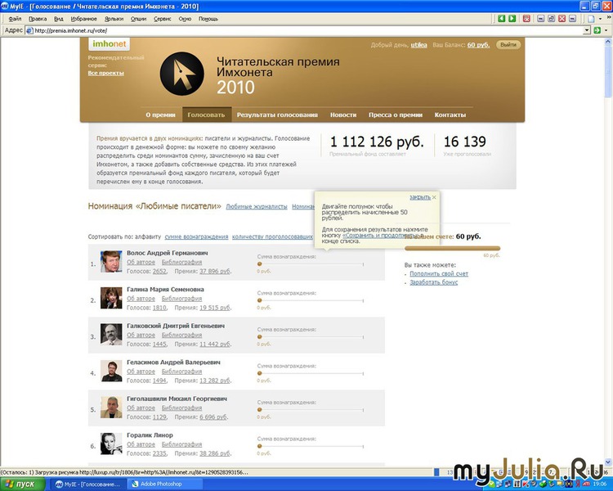Click the balance link «60 руб.» in header
613x491 pixels.
(x=478, y=45)
